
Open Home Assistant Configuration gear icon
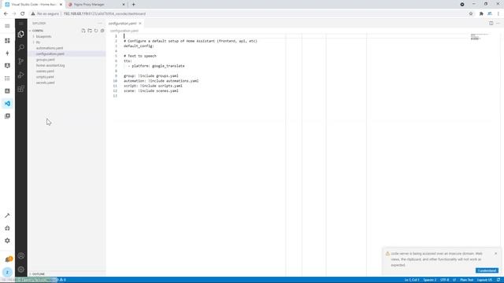pos(7,241)
